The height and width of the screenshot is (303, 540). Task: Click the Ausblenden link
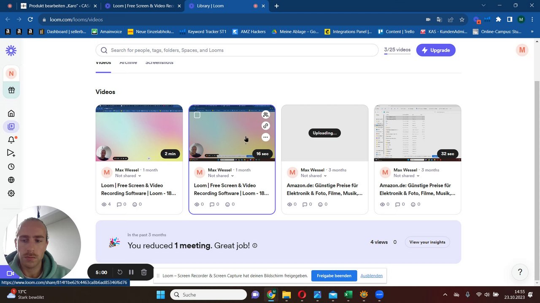(372, 276)
